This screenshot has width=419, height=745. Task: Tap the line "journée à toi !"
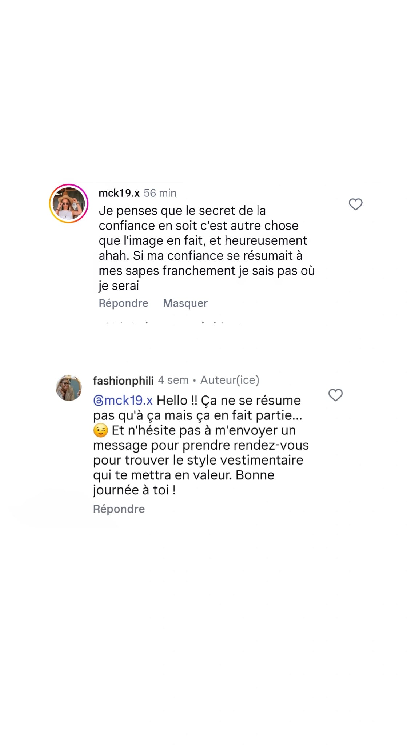point(134,490)
